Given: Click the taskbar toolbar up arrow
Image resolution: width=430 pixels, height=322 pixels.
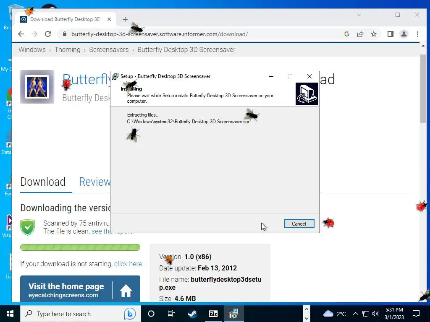Looking at the screenshot, I should 307,309.
